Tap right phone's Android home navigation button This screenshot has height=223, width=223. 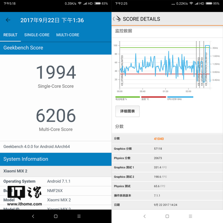(x=167, y=216)
